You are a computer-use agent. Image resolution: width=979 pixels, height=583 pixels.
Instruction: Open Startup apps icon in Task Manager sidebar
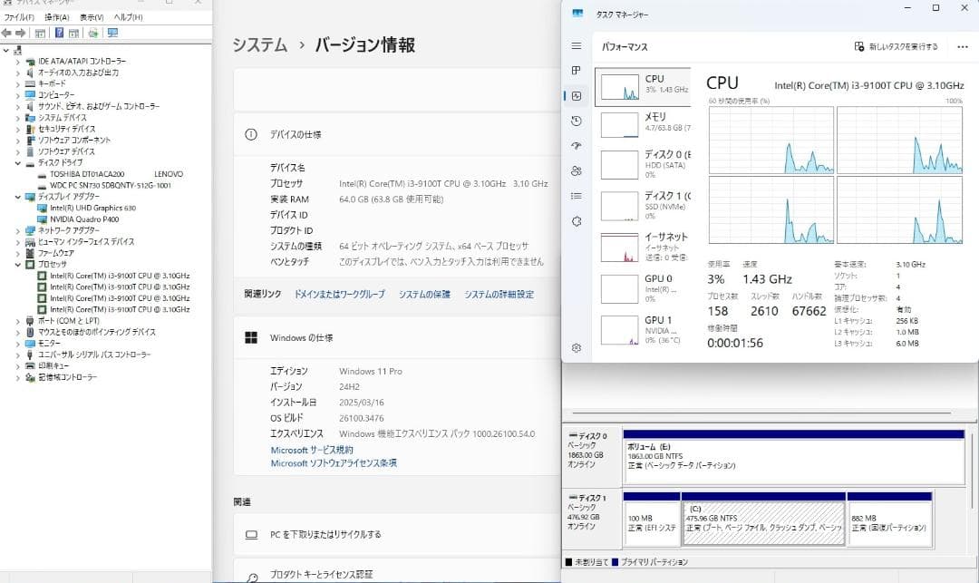575,145
